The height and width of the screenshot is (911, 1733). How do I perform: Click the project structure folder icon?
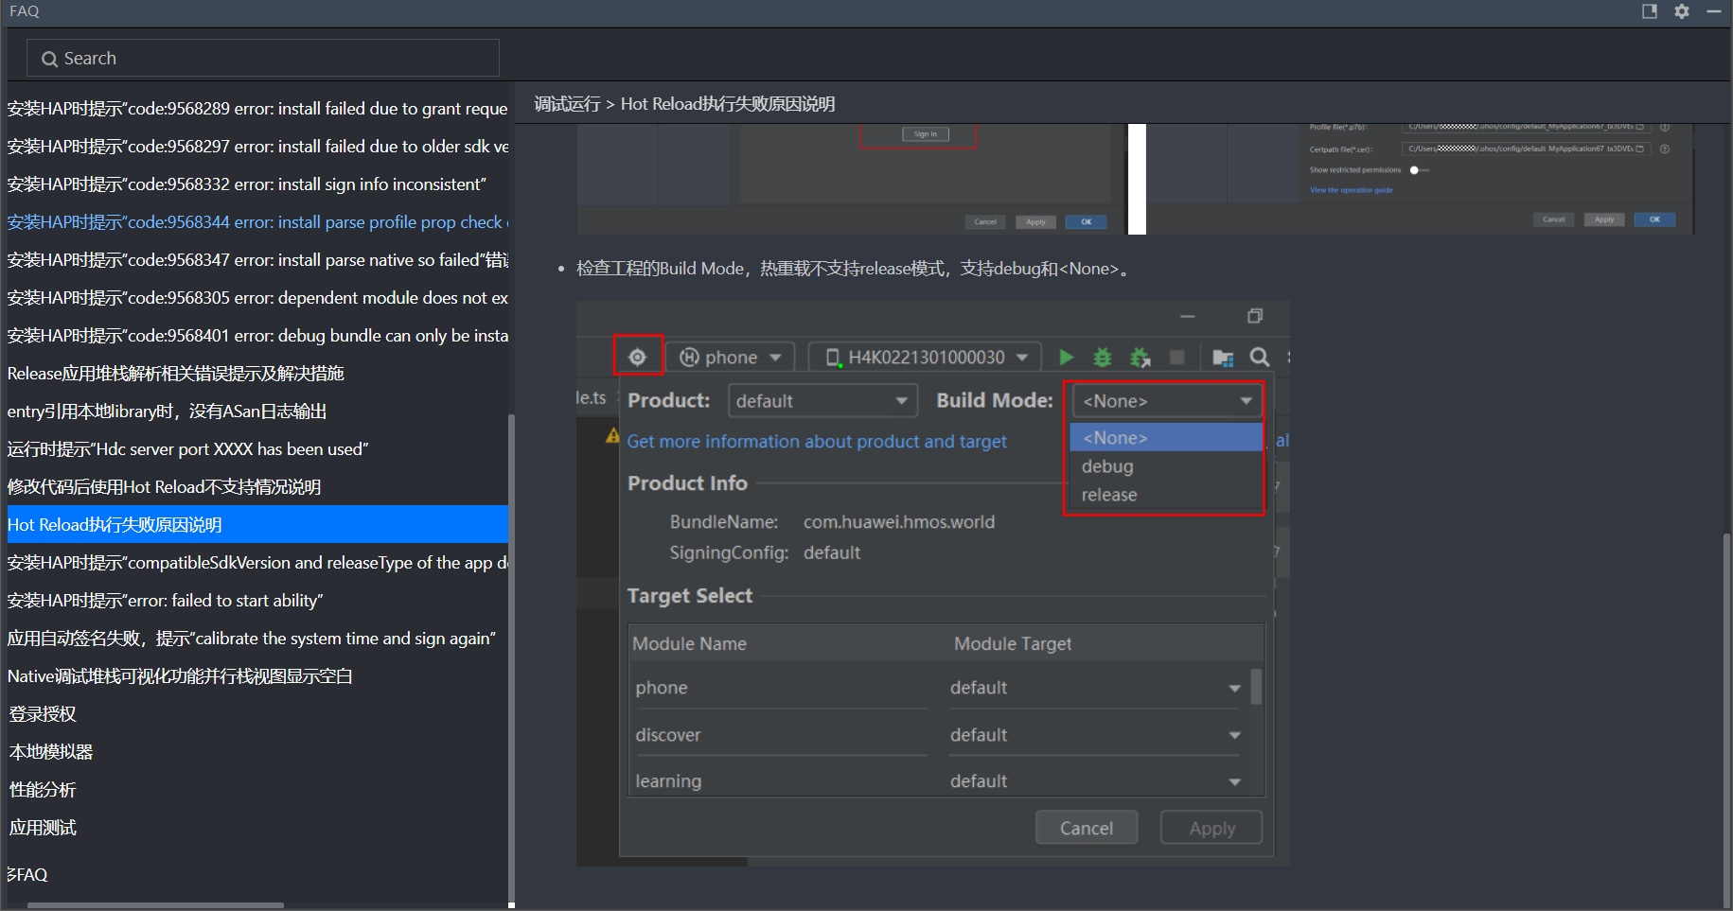(x=1223, y=358)
